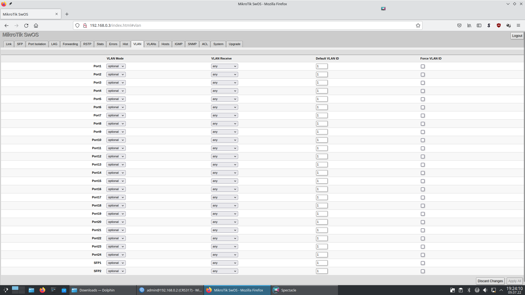
Task: Toggle Force VLAN ID checkbox for SFP2
Action: (423, 271)
